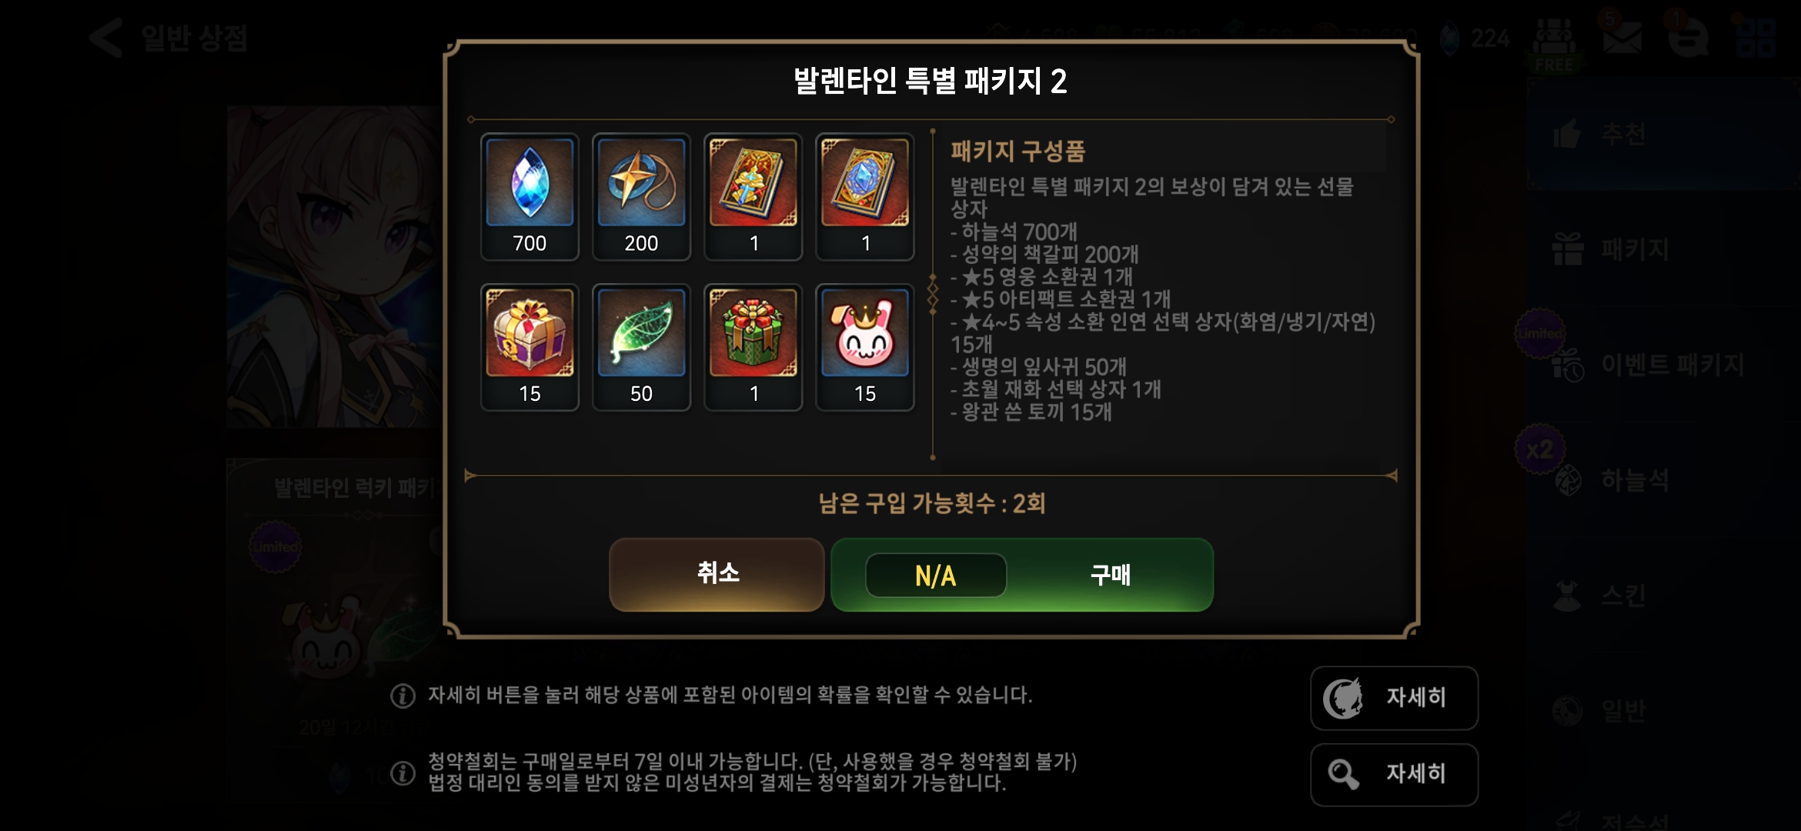Tap the 5-star artifact summon ticket icon
Viewport: 1801px width, 831px height.
pos(865,196)
